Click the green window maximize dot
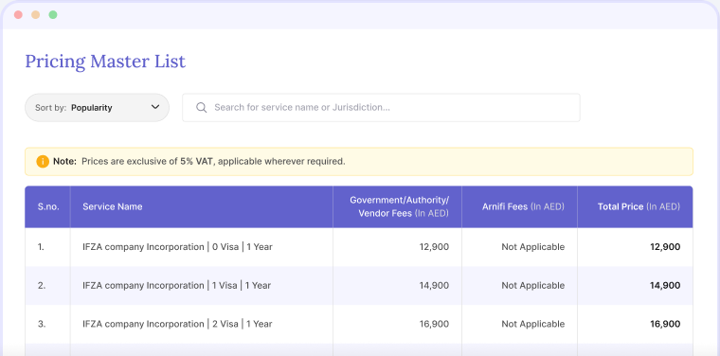 click(53, 15)
